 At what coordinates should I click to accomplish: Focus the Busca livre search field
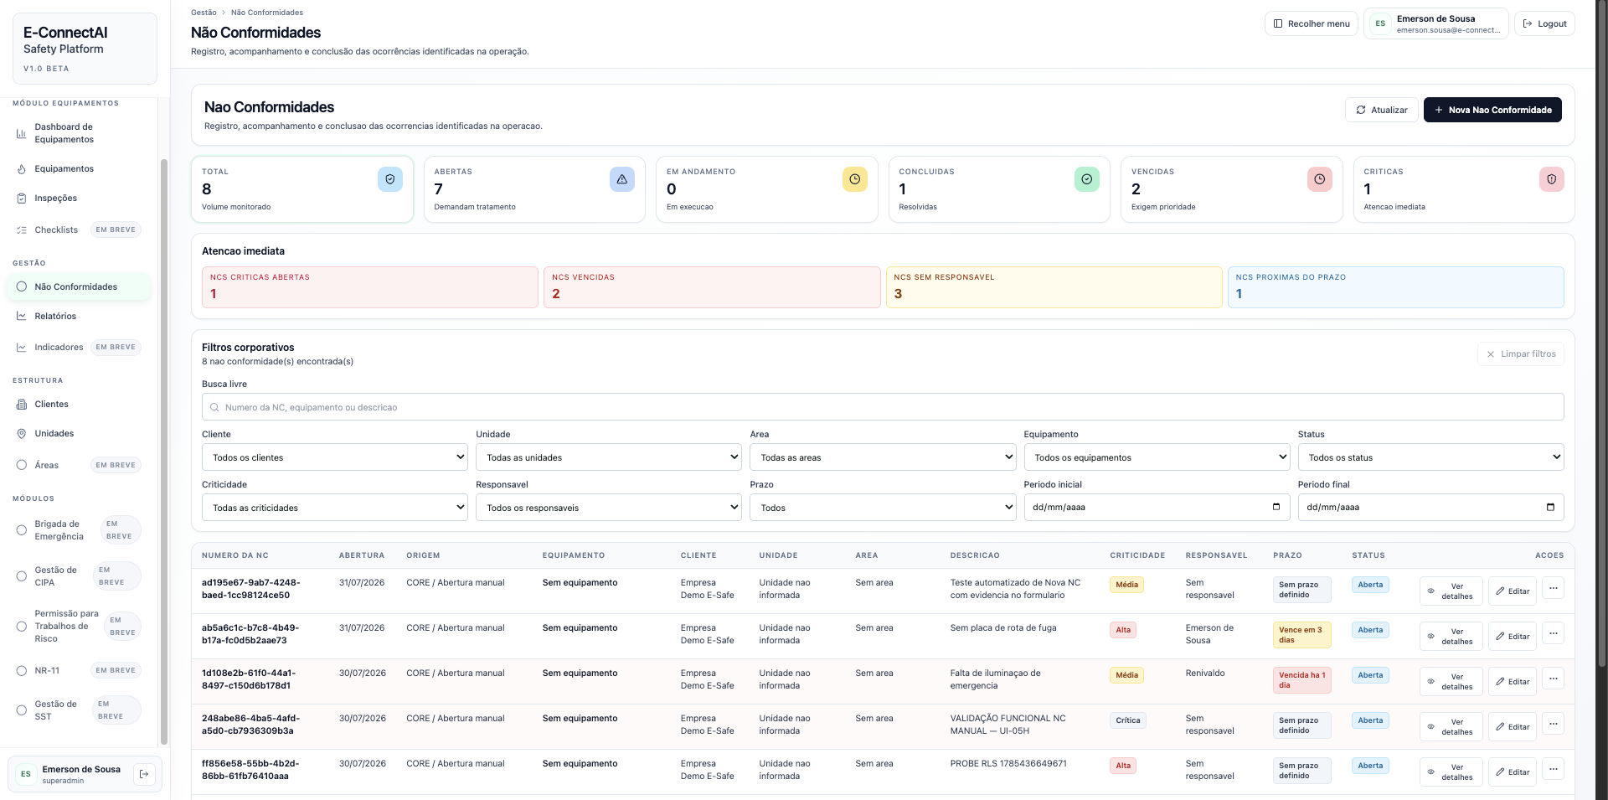coord(883,407)
